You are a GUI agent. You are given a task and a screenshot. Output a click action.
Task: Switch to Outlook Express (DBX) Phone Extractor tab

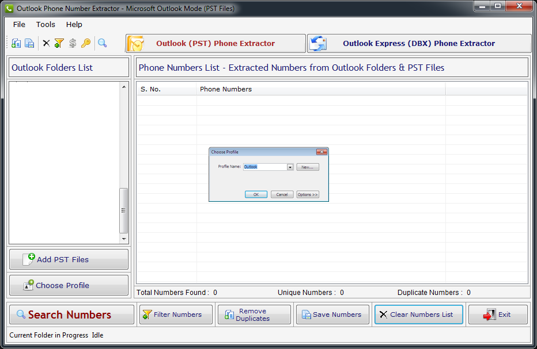coord(419,44)
